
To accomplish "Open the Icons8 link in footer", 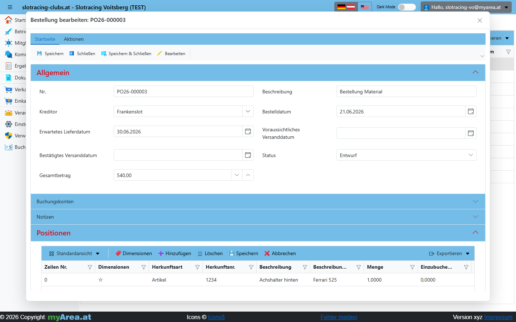I will pyautogui.click(x=216, y=317).
